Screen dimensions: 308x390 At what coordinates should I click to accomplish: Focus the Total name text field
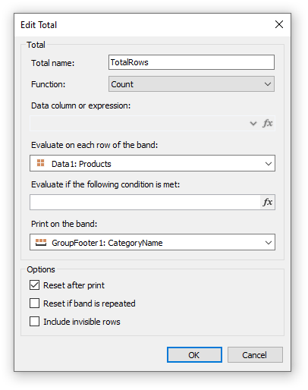pos(191,62)
